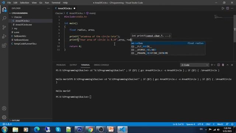Open helloworld.exe in explorer
The height and width of the screenshot is (133, 236).
click(x=21, y=40)
